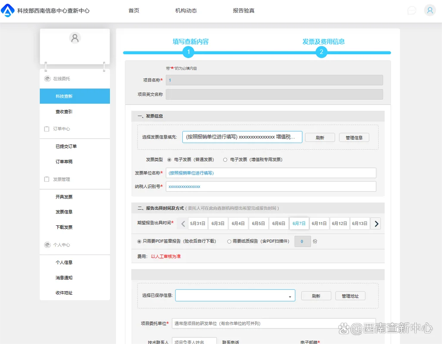Click the 发票管理 section icon
Image resolution: width=442 pixels, height=344 pixels.
coord(47,179)
